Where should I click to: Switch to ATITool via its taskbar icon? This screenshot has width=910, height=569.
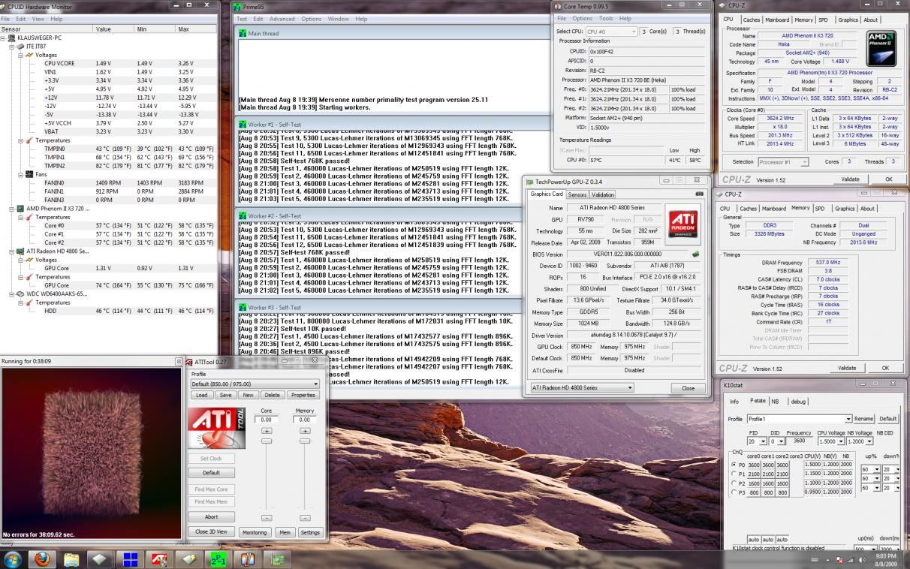click(160, 559)
